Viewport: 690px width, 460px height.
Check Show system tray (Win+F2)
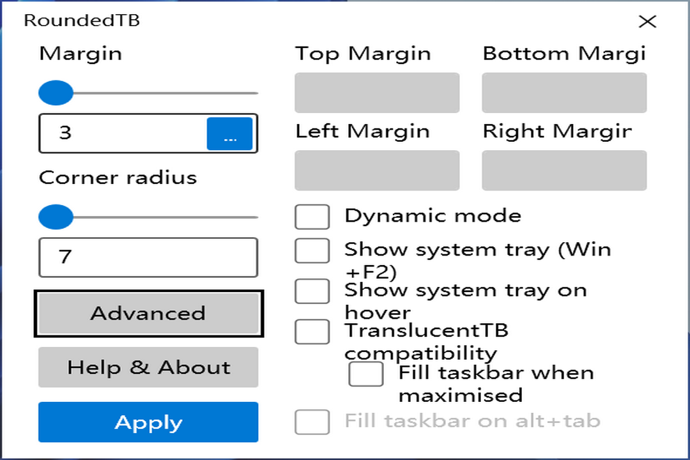(312, 250)
